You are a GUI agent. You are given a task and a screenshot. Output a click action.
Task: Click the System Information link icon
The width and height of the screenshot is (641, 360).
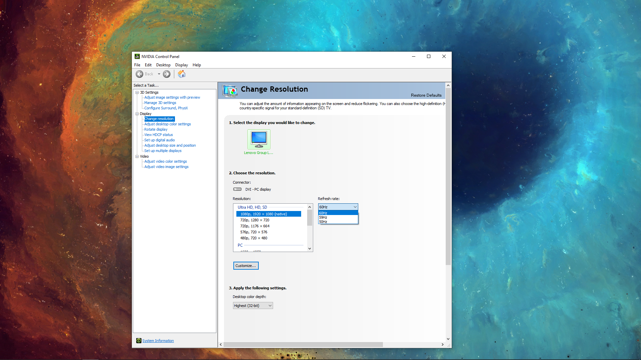(x=139, y=341)
